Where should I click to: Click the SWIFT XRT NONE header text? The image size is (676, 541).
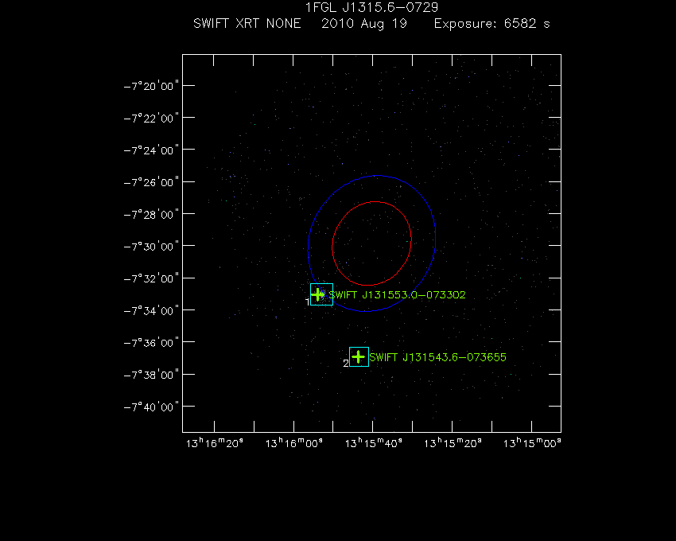[x=247, y=23]
